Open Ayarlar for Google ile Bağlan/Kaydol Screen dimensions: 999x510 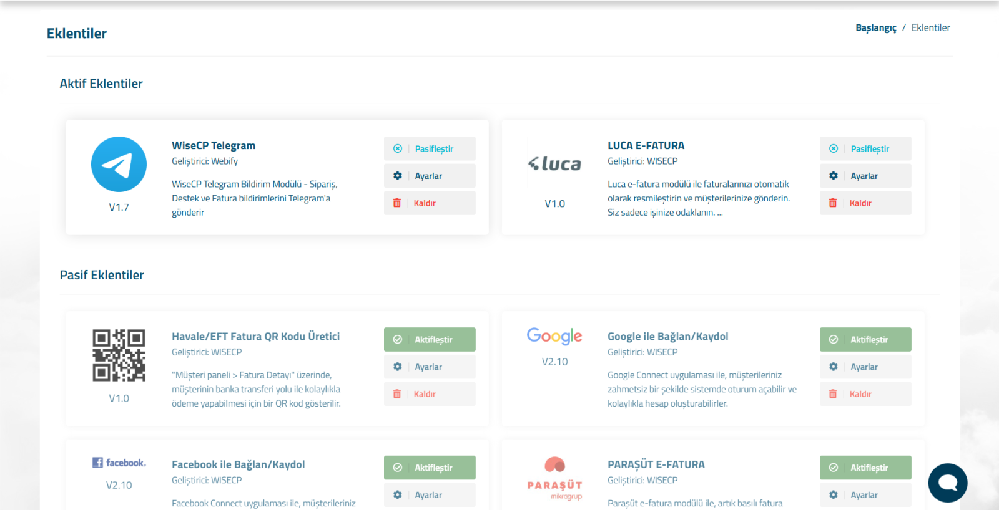[x=865, y=367]
